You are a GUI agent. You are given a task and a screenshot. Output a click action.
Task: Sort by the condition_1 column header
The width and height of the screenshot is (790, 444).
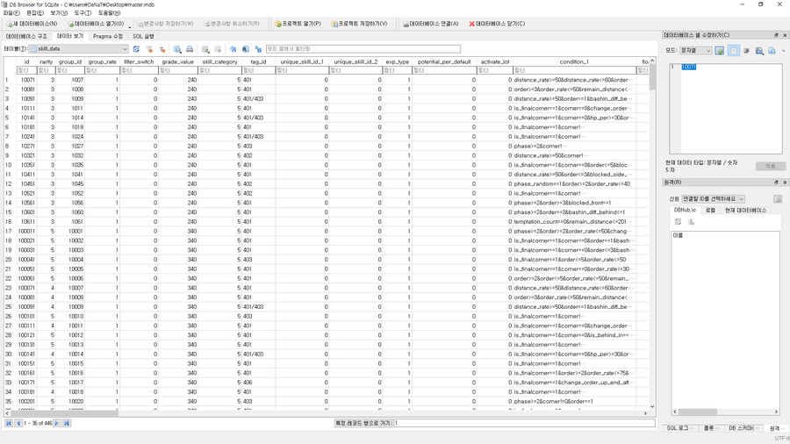coord(574,61)
